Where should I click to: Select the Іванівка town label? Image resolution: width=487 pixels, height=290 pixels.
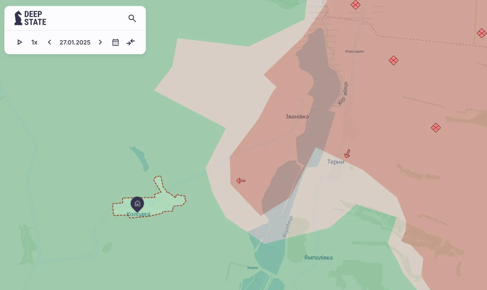[297, 116]
